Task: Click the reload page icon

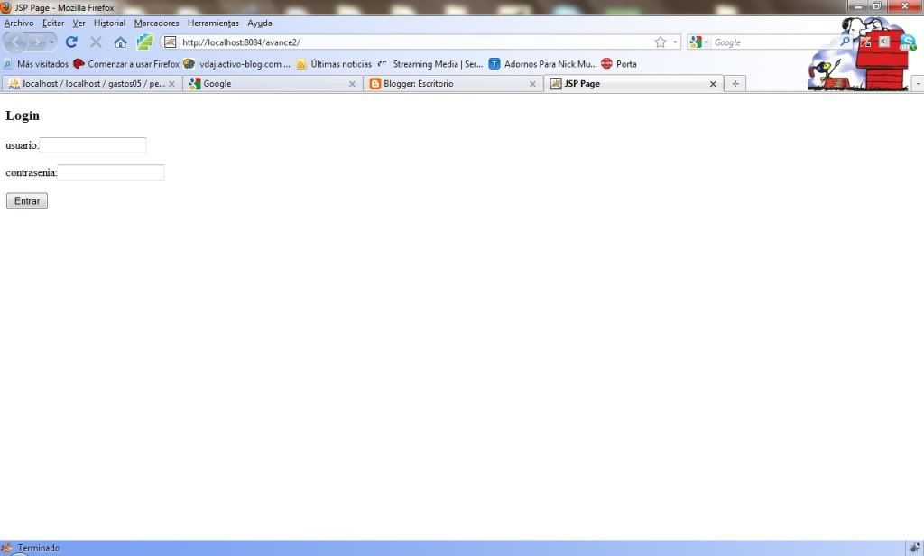Action: pos(71,42)
